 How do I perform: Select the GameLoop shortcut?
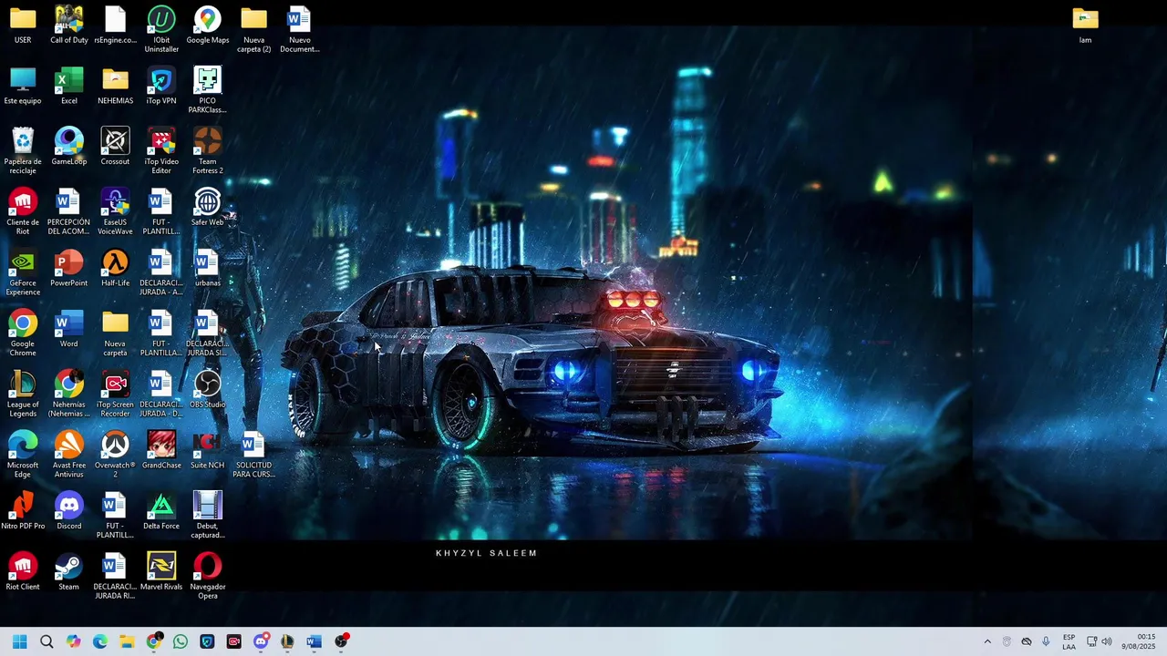pyautogui.click(x=69, y=147)
